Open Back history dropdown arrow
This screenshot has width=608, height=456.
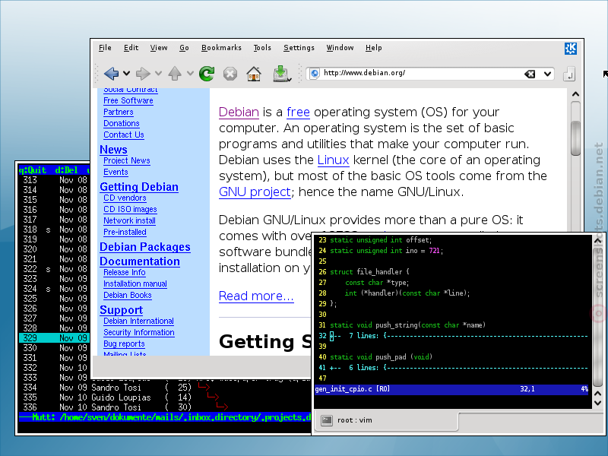tap(126, 73)
